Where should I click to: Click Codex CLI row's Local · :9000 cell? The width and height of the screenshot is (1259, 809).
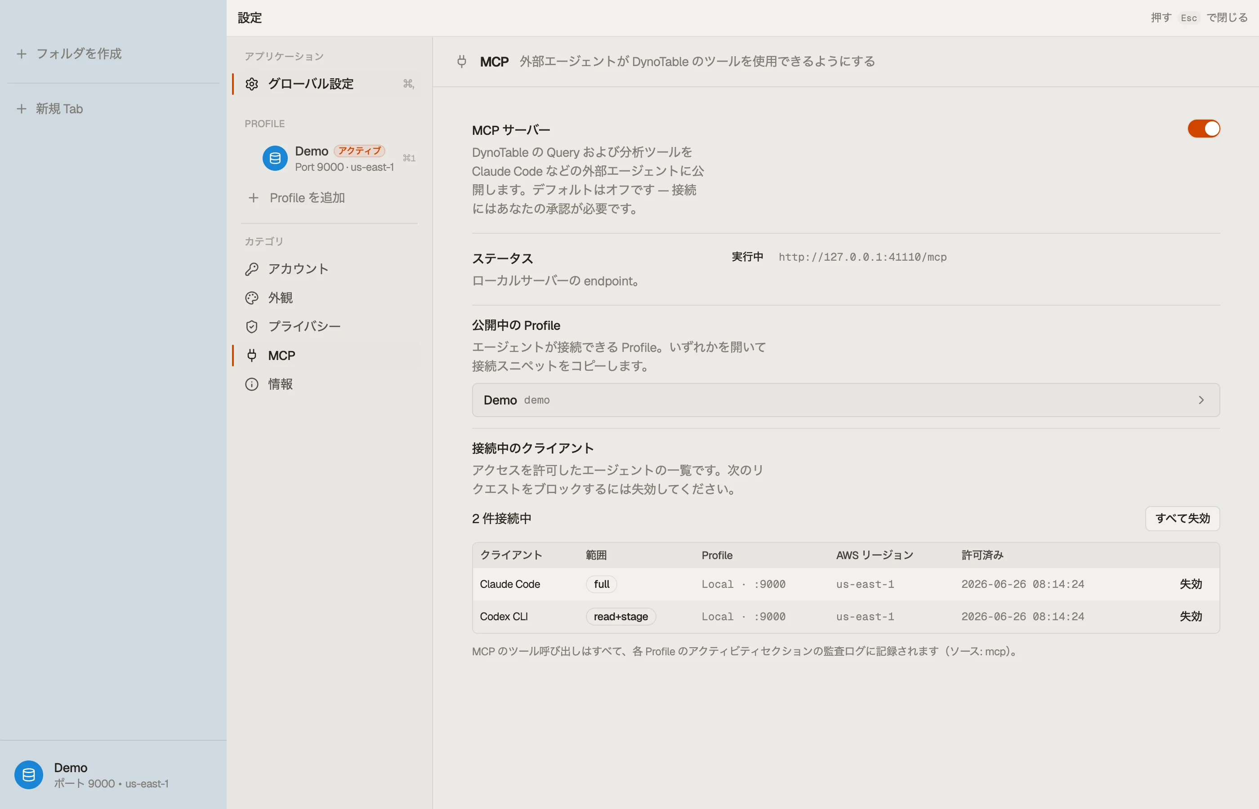tap(743, 616)
